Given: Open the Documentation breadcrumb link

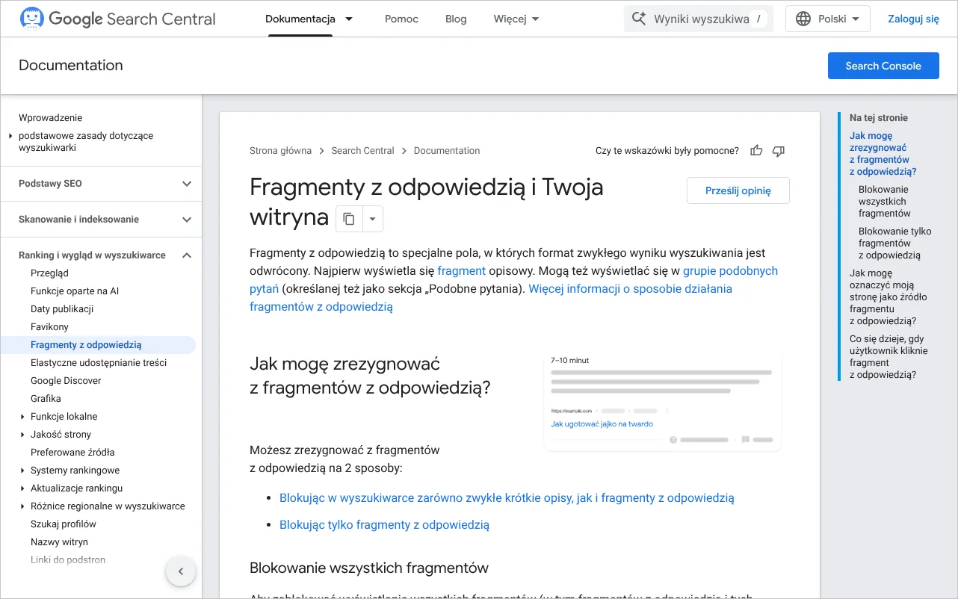Looking at the screenshot, I should (447, 151).
